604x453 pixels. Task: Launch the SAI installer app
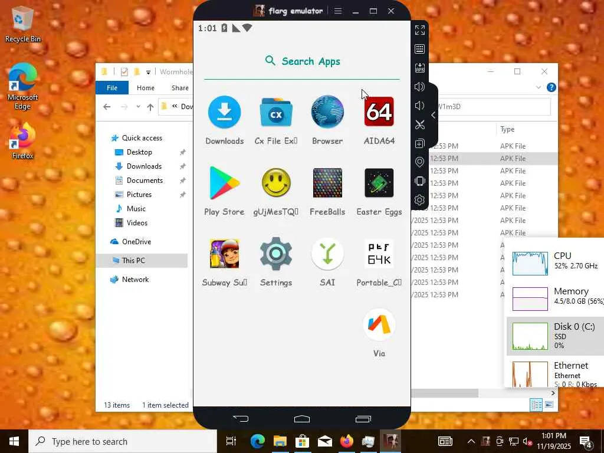pyautogui.click(x=327, y=254)
